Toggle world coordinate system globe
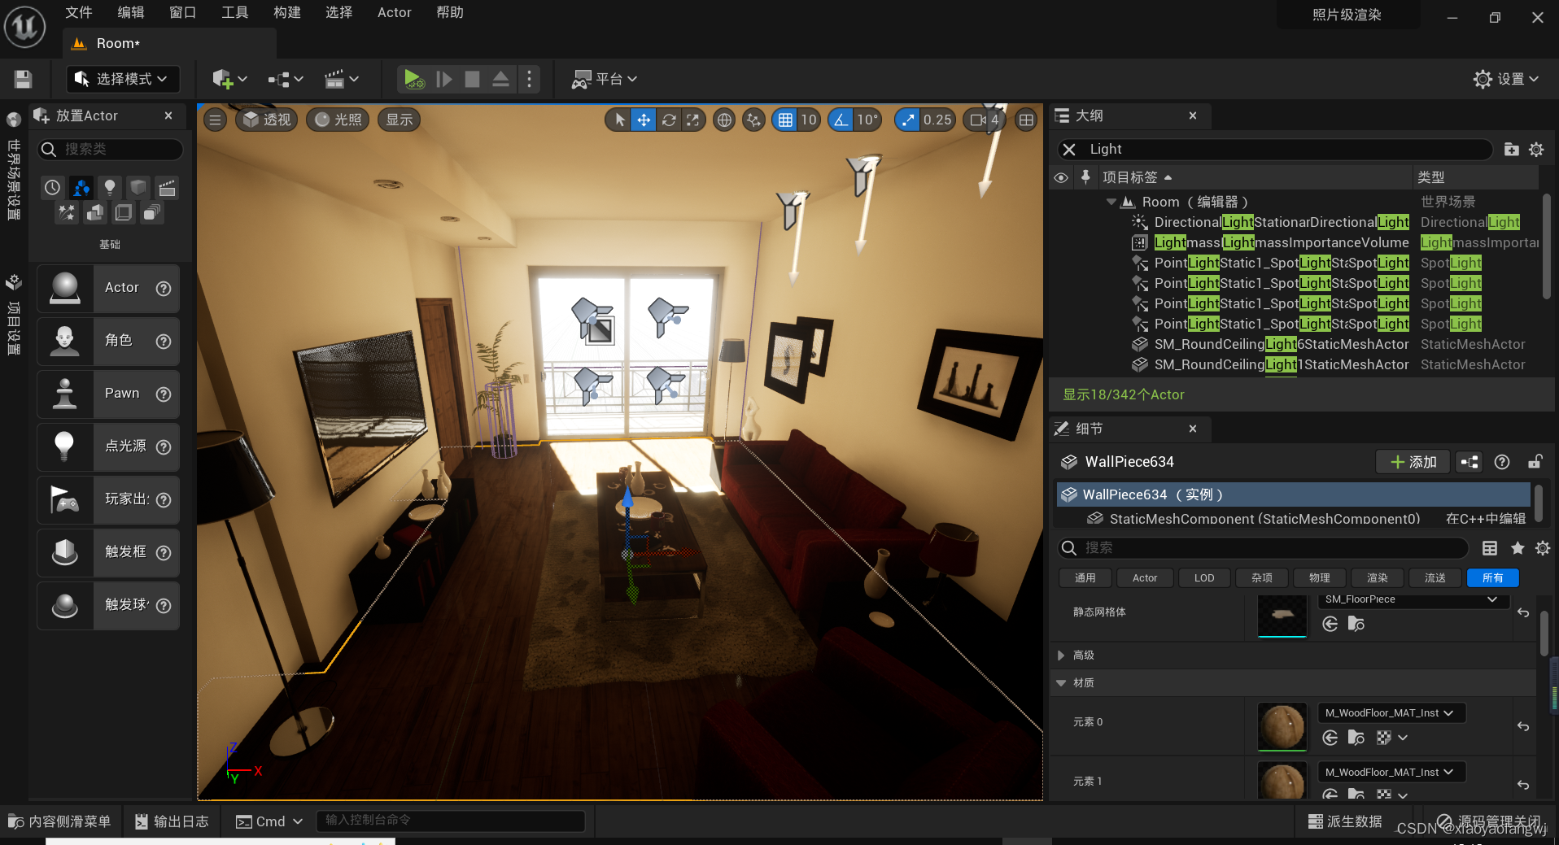The height and width of the screenshot is (845, 1559). click(724, 120)
